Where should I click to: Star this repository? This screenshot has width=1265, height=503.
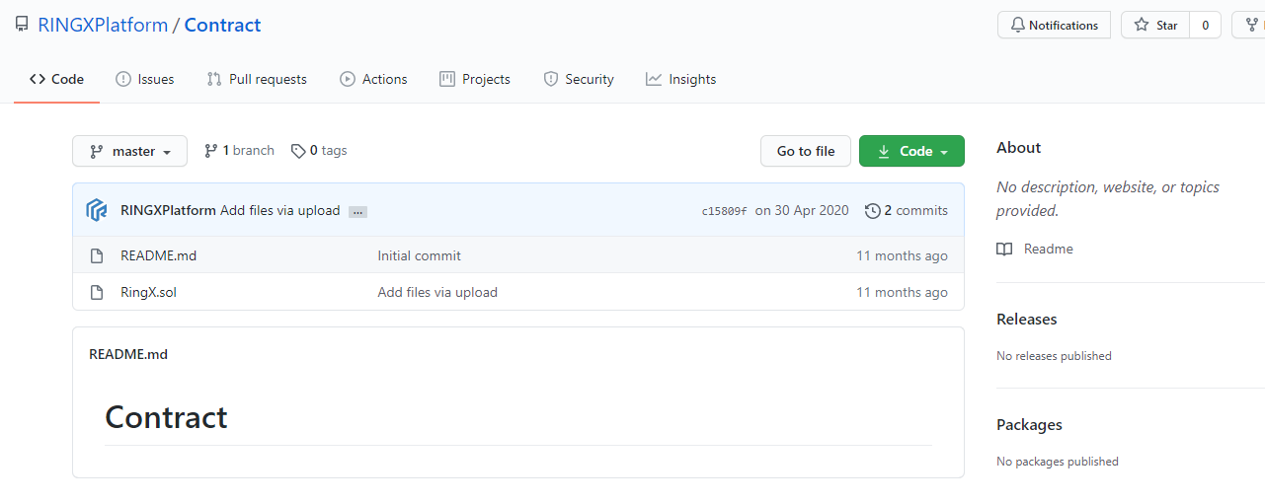pos(1155,26)
